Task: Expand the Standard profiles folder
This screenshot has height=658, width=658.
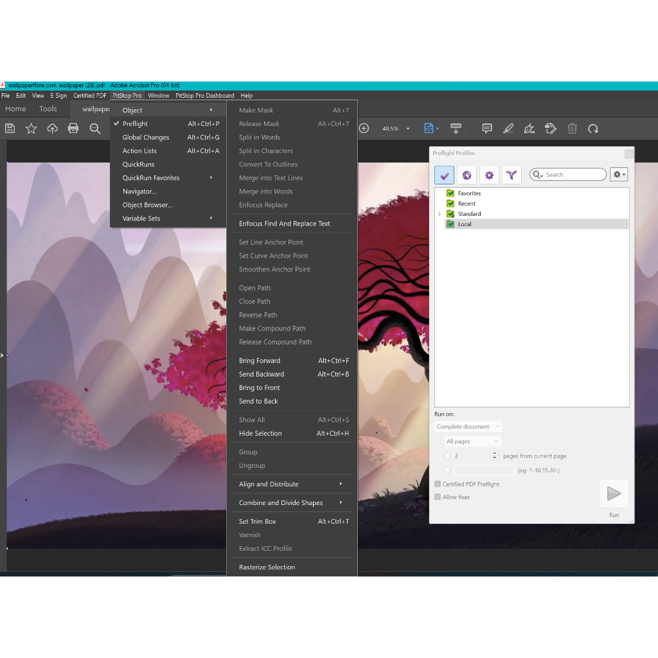Action: [x=440, y=214]
